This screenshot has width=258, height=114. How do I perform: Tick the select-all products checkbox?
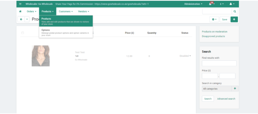click(x=23, y=33)
